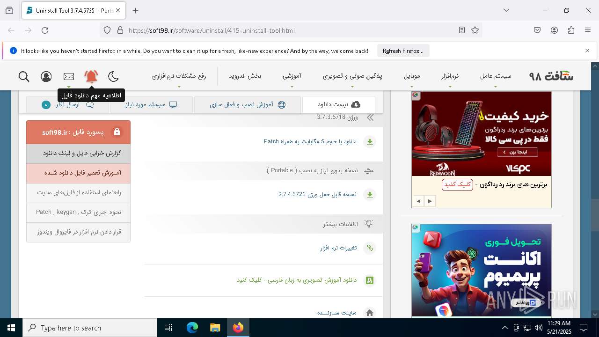Image resolution: width=599 pixels, height=337 pixels.
Task: Expand the نرم‌افزار navigation menu
Action: point(450,76)
